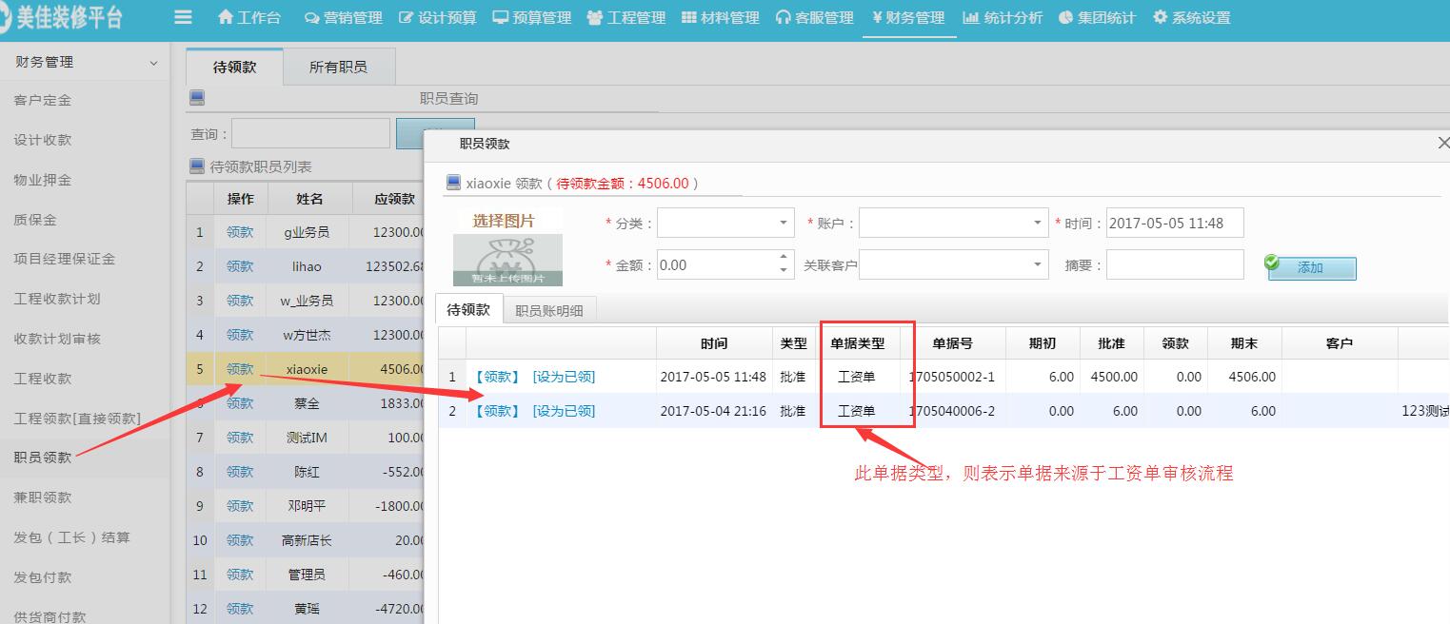Click the monitor icon beside 职员查询

tap(195, 97)
